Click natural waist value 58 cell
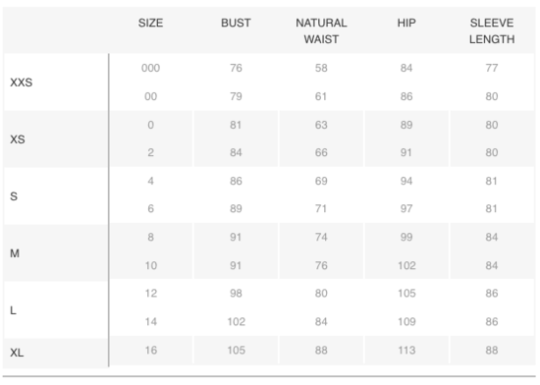 pyautogui.click(x=321, y=68)
